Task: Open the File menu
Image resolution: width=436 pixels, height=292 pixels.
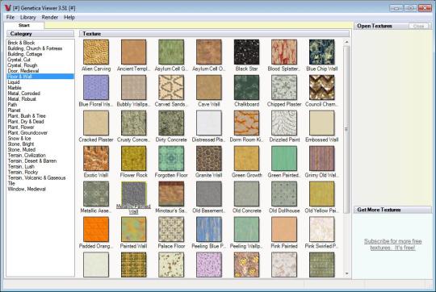Action: 10,17
